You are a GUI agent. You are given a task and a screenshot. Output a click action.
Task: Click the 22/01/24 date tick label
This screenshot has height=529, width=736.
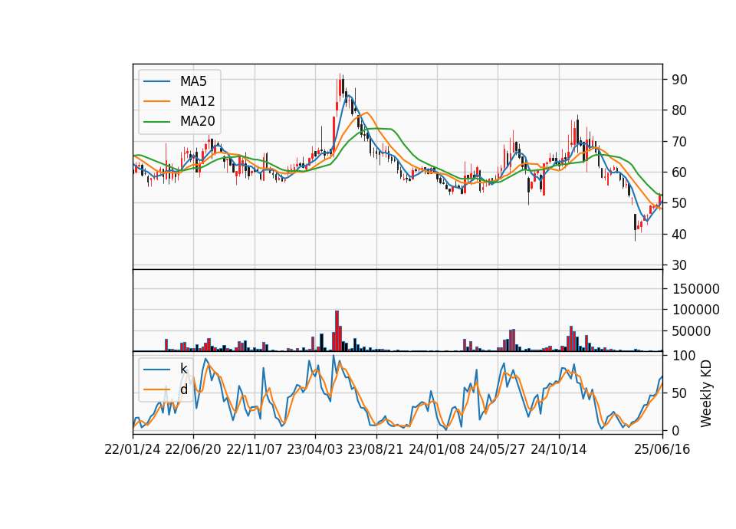click(x=133, y=449)
